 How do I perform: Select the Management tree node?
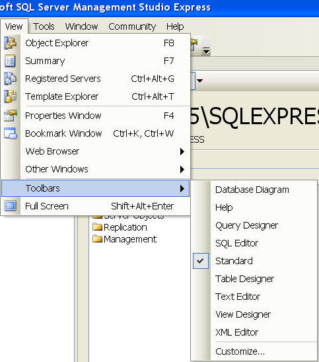point(130,239)
